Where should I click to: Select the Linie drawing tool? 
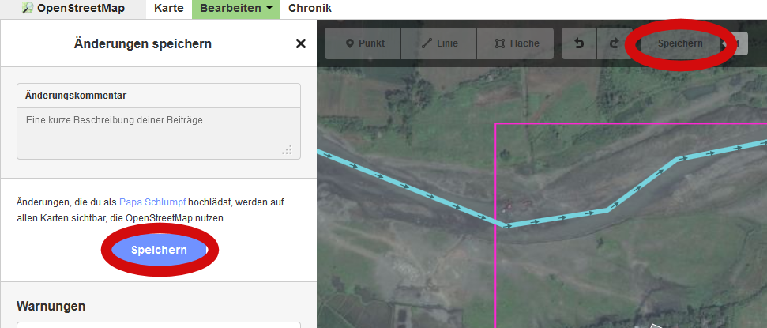pyautogui.click(x=438, y=43)
